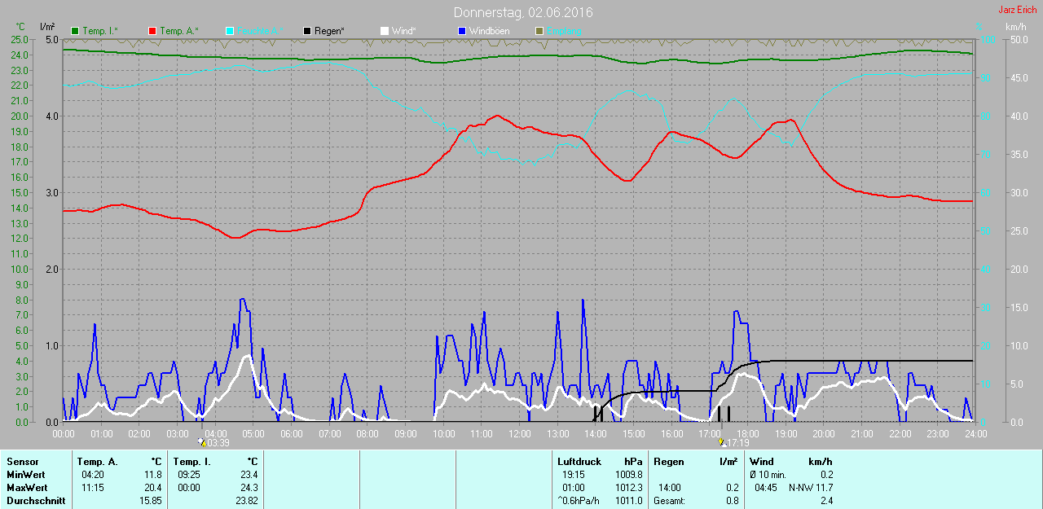Screen dimensions: 1043x509
Task: Select the MaxWert row label
Action: tap(26, 488)
